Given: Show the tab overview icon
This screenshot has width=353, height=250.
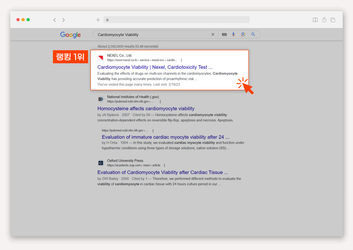Looking at the screenshot, I should (x=332, y=20).
